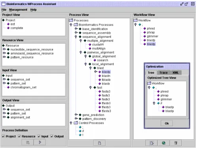197x148 pixels.
Task: Switch to the XML tab
Action: (x=176, y=73)
